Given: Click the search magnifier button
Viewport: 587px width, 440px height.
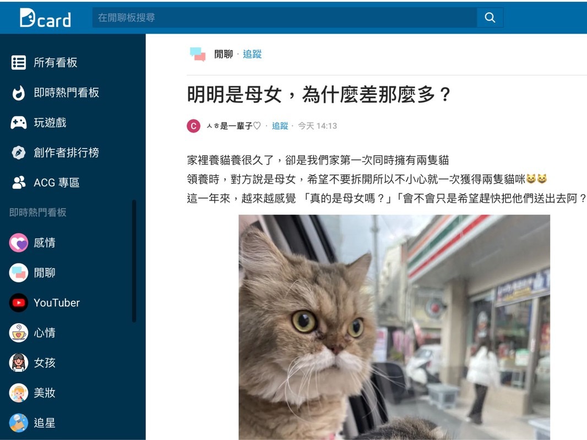Looking at the screenshot, I should click(490, 17).
